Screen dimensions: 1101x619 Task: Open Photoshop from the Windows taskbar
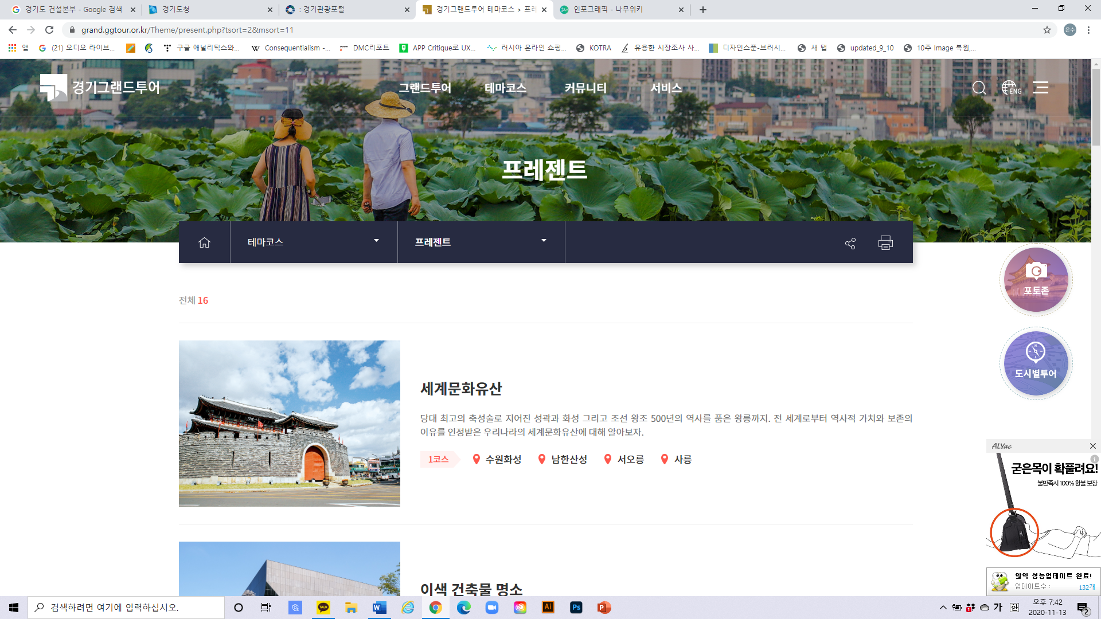pos(576,607)
